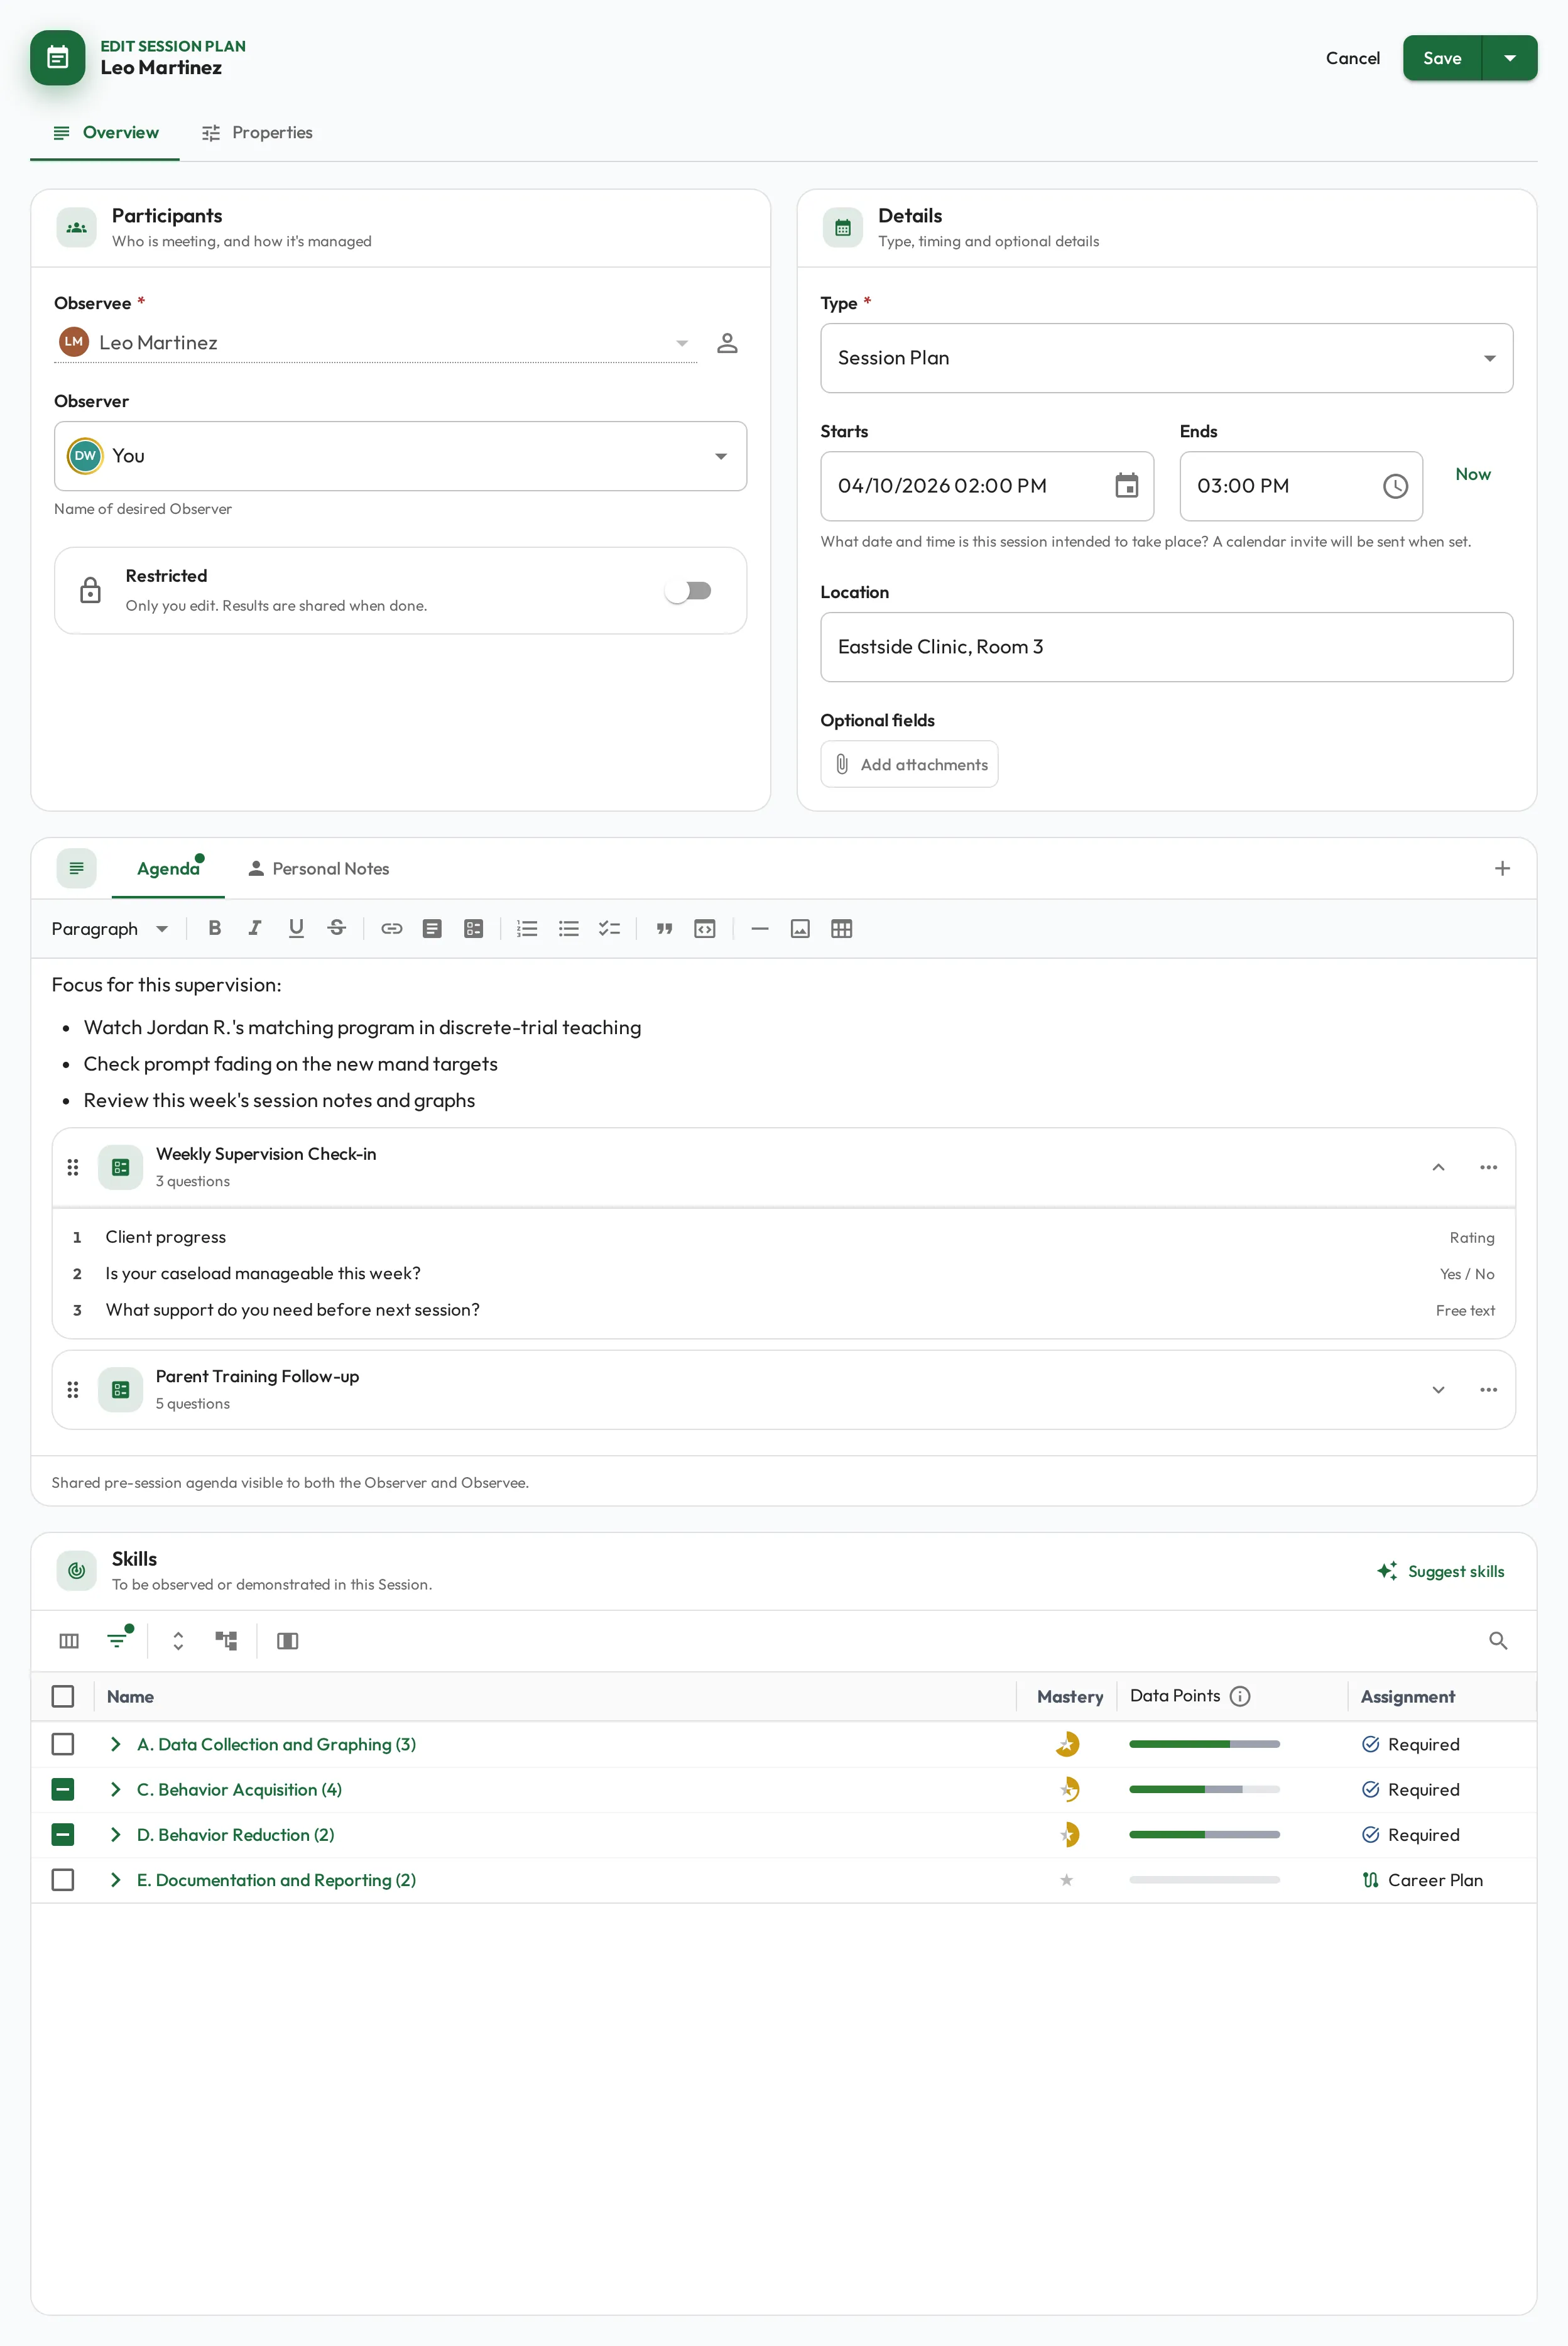Insert a checklist in agenda
This screenshot has height=2346, width=1568.
coord(610,928)
